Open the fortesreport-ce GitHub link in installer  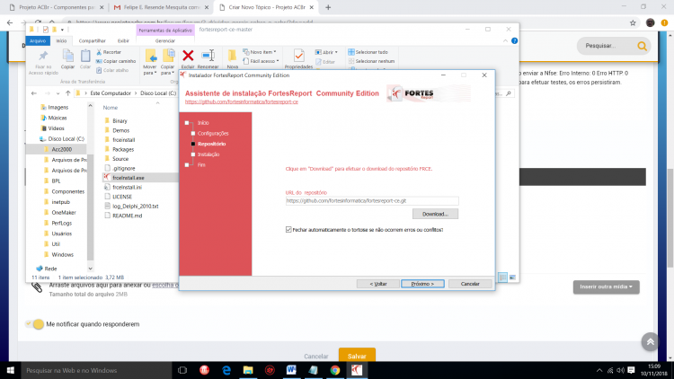pos(242,101)
